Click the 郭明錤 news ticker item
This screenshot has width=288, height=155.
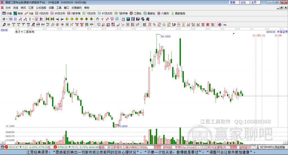pos(194,147)
